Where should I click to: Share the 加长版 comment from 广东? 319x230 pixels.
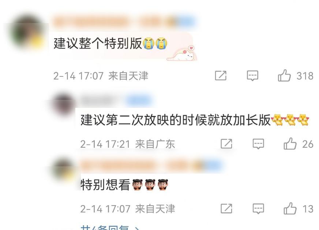pyautogui.click(x=226, y=144)
